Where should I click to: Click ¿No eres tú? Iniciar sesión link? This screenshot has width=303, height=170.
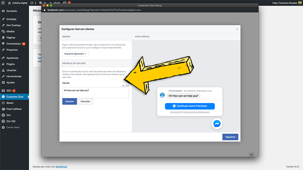(190, 112)
